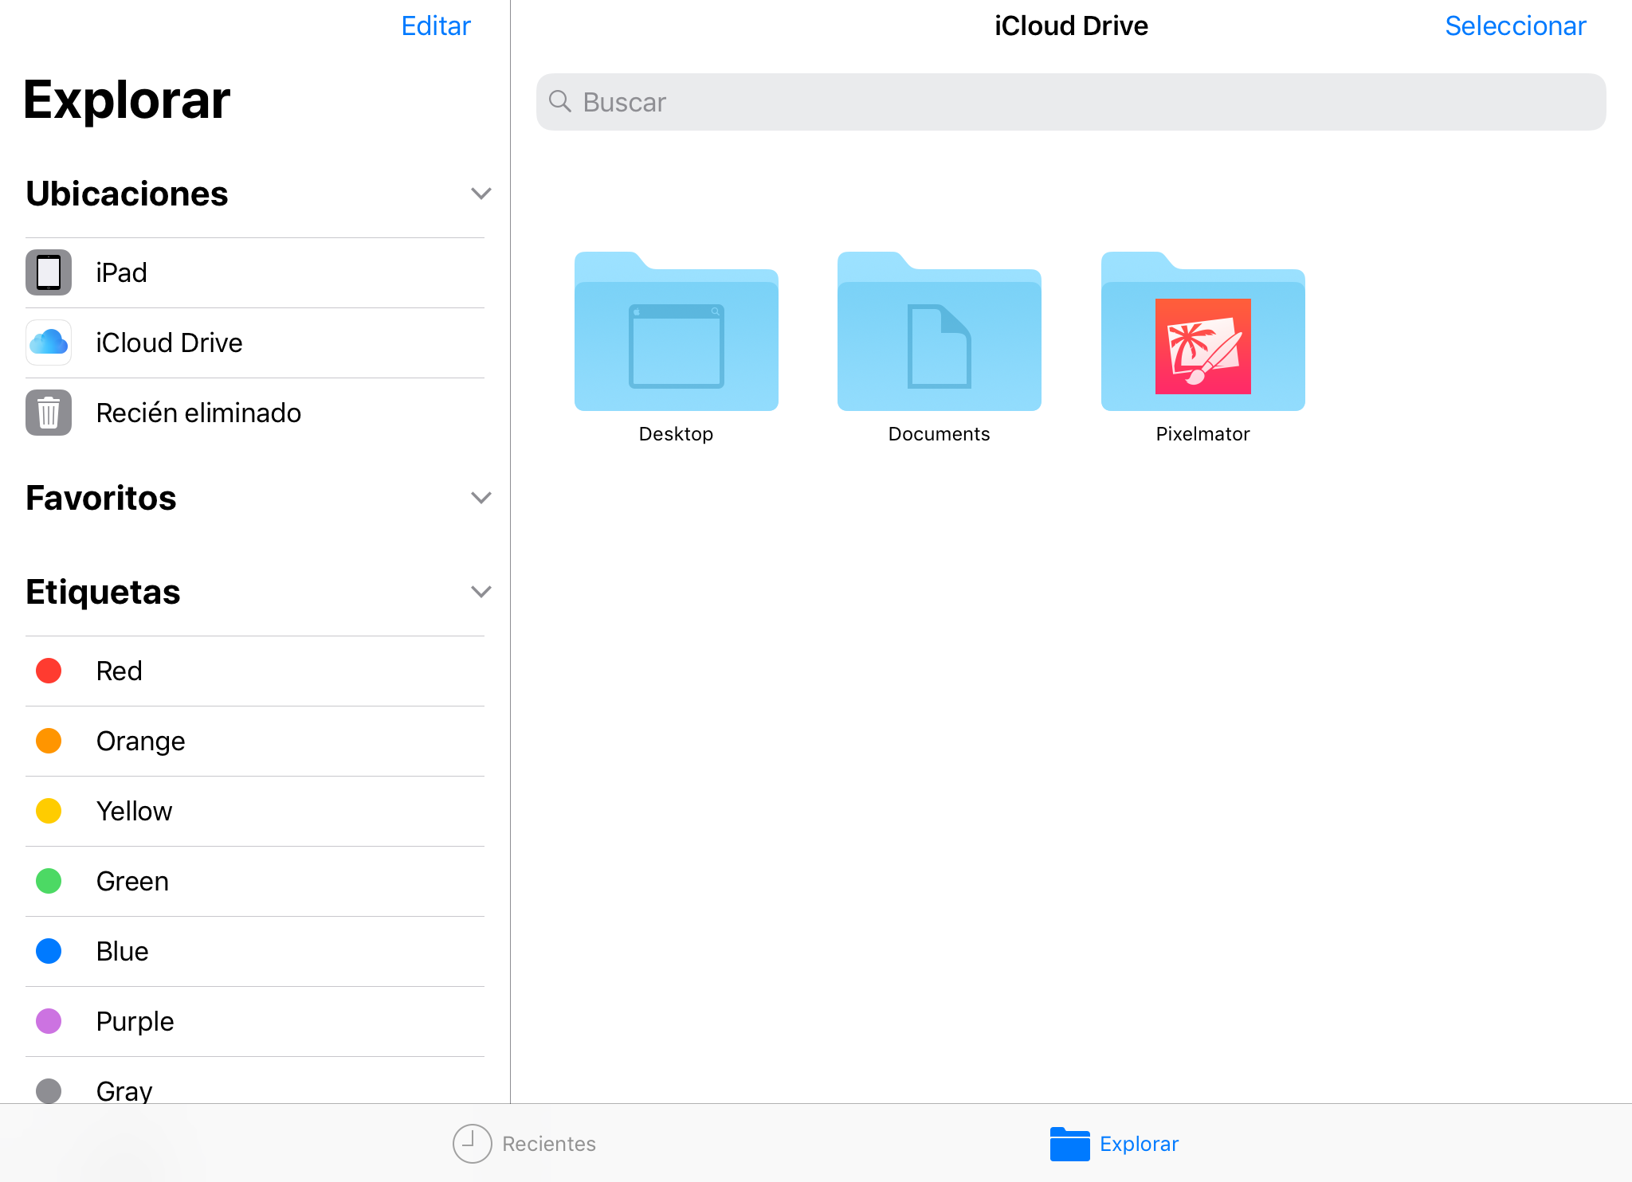Click the Orange tag label
Image resolution: width=1632 pixels, height=1182 pixels.
point(140,742)
